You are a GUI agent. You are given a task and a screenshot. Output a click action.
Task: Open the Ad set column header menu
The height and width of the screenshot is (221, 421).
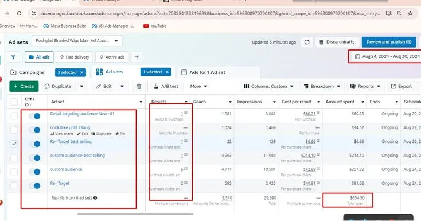[141, 102]
